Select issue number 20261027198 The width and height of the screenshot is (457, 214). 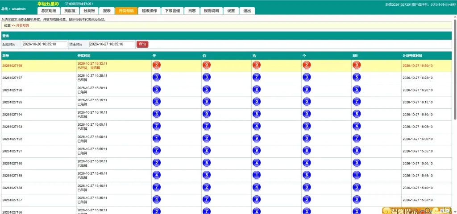pos(12,66)
